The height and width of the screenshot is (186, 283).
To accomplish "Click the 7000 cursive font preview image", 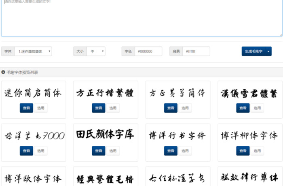I will tap(34, 136).
